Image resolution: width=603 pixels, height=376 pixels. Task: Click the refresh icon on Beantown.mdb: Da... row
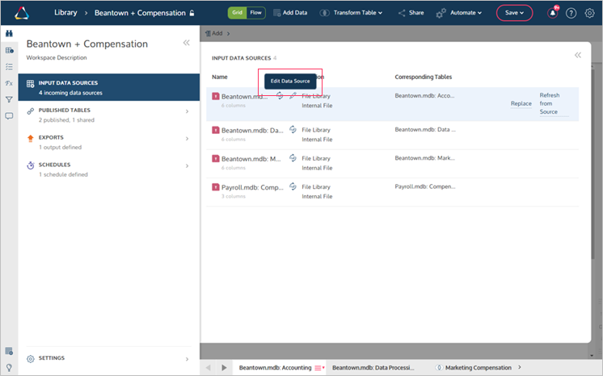pos(293,129)
